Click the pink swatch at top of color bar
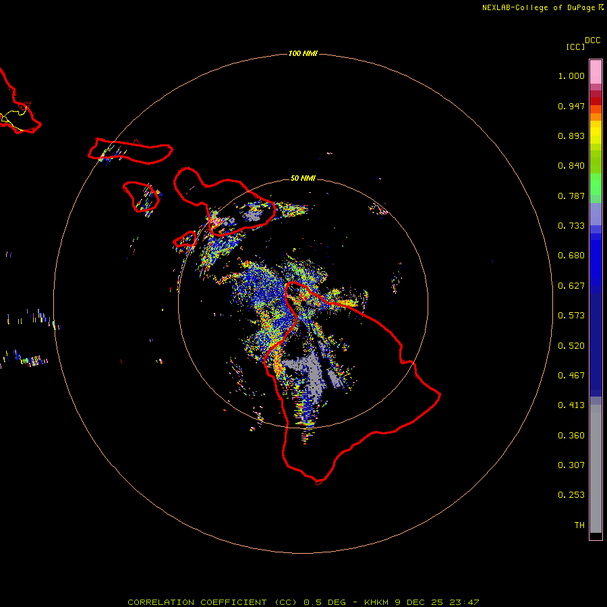Viewport: 607px width, 607px height. 596,72
